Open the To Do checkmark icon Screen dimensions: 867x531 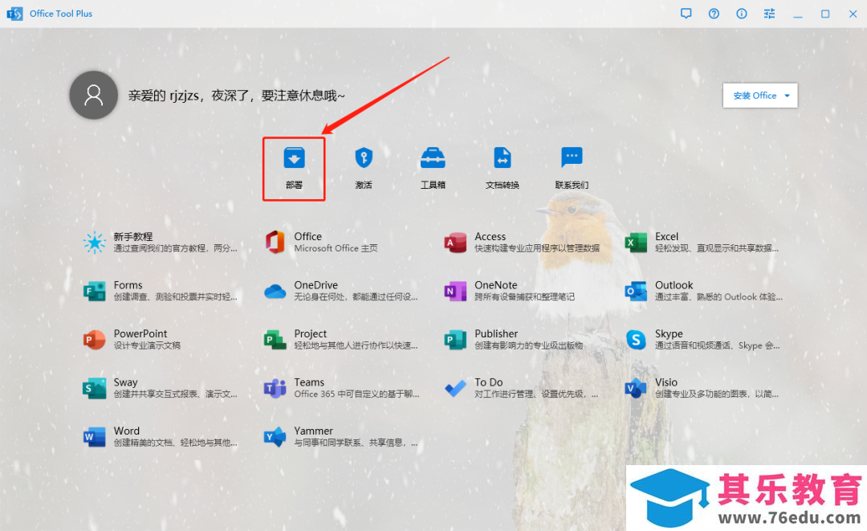tap(455, 388)
